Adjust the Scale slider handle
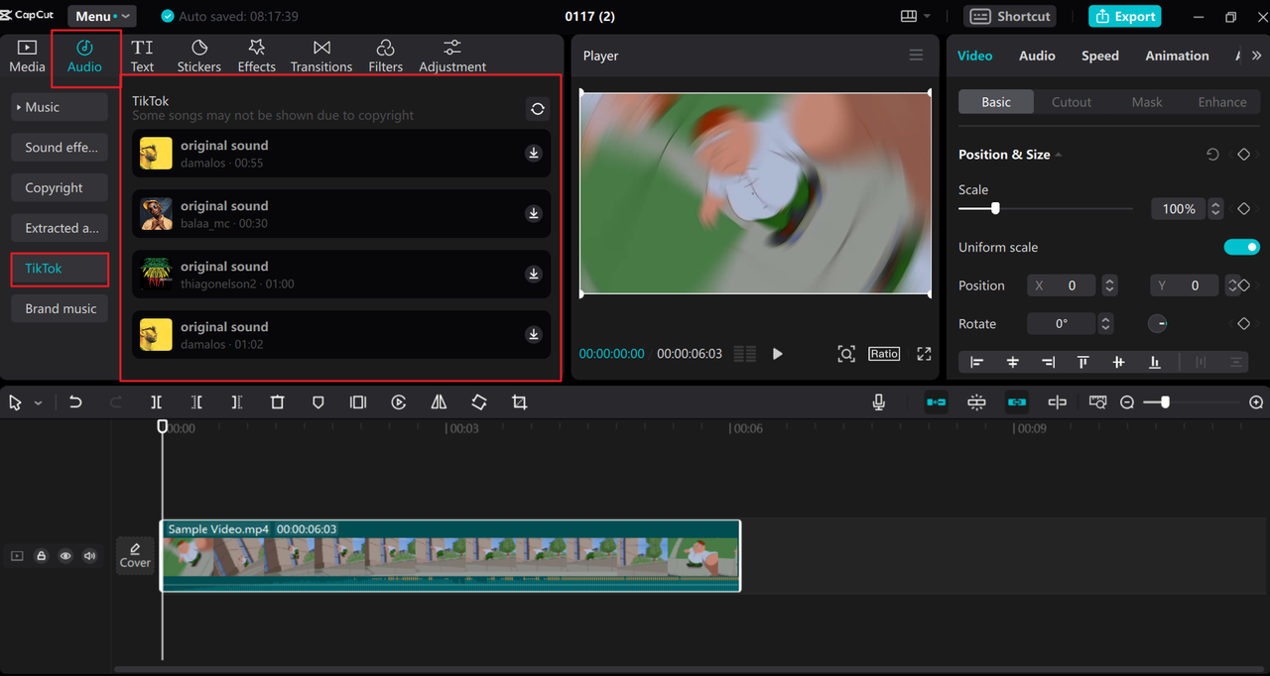 pyautogui.click(x=995, y=208)
